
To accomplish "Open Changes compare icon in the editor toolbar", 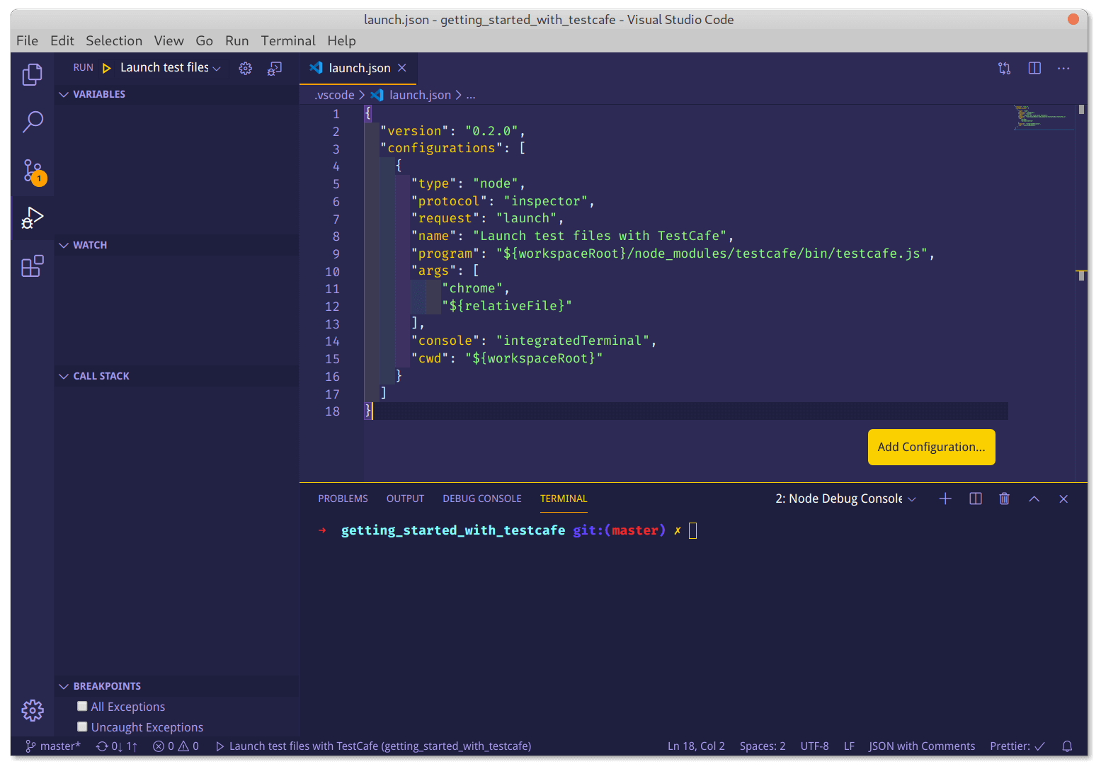I will point(1004,69).
